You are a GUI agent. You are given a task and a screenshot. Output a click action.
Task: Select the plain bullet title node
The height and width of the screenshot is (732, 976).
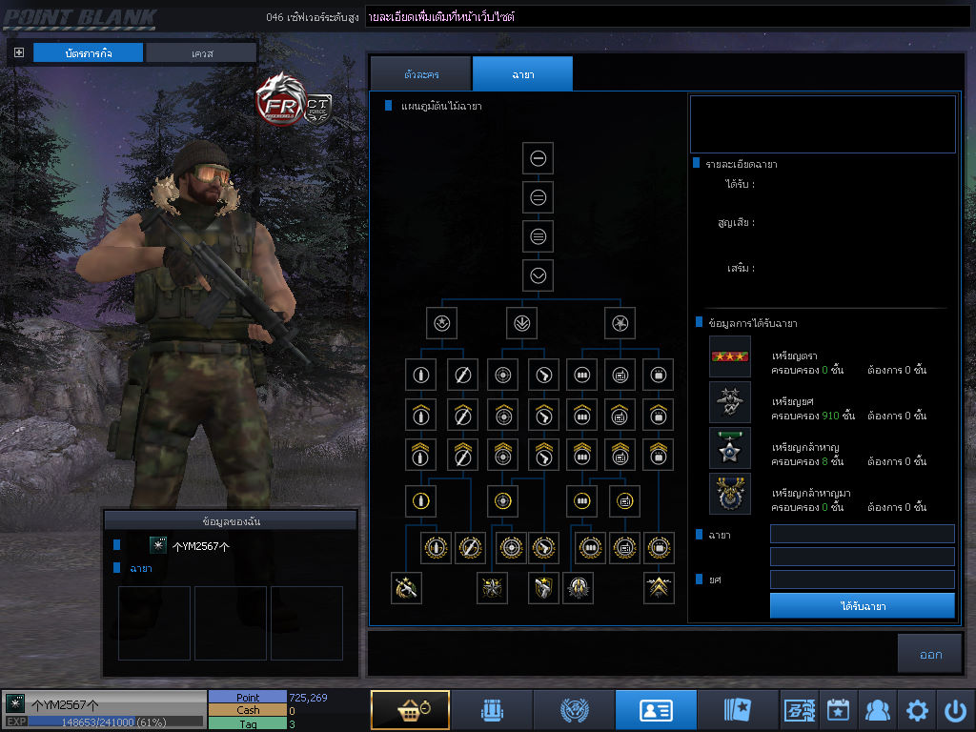[420, 375]
